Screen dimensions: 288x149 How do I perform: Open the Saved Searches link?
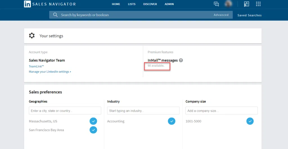click(x=249, y=15)
